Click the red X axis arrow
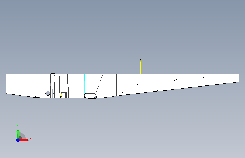 [24, 140]
